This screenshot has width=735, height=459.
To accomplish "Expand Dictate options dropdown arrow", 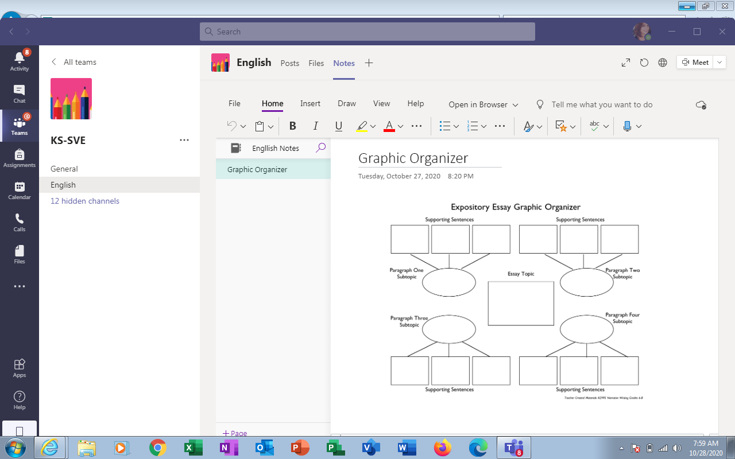I will click(x=639, y=127).
